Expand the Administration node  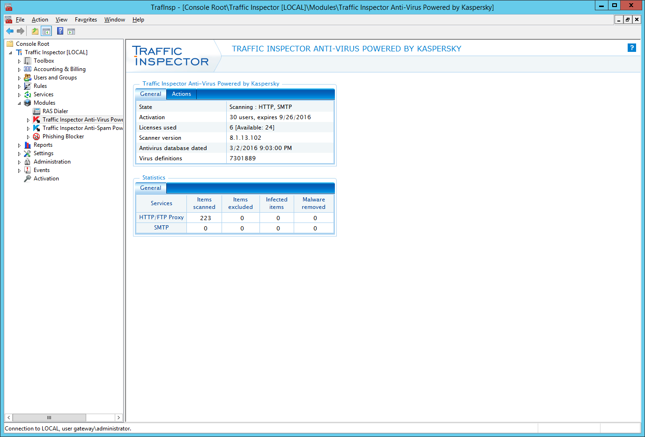pos(19,162)
